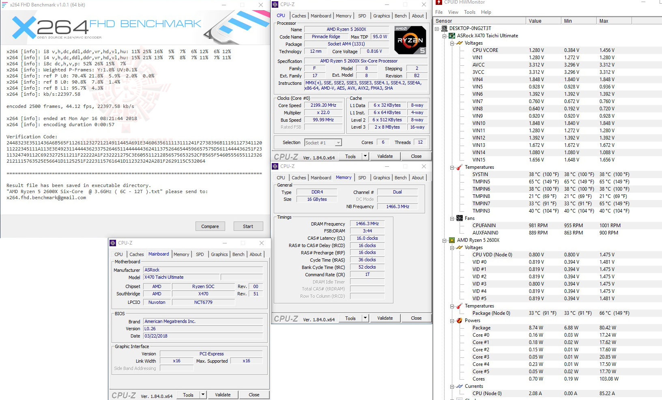Click Validate in the CPU-Z Mainboard window
The height and width of the screenshot is (400, 662).
point(223,395)
